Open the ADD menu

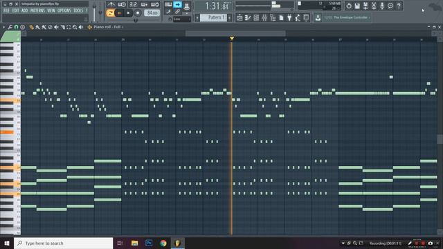pyautogui.click(x=25, y=11)
